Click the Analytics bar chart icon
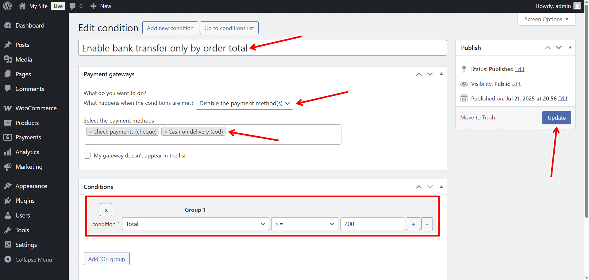 coord(8,152)
